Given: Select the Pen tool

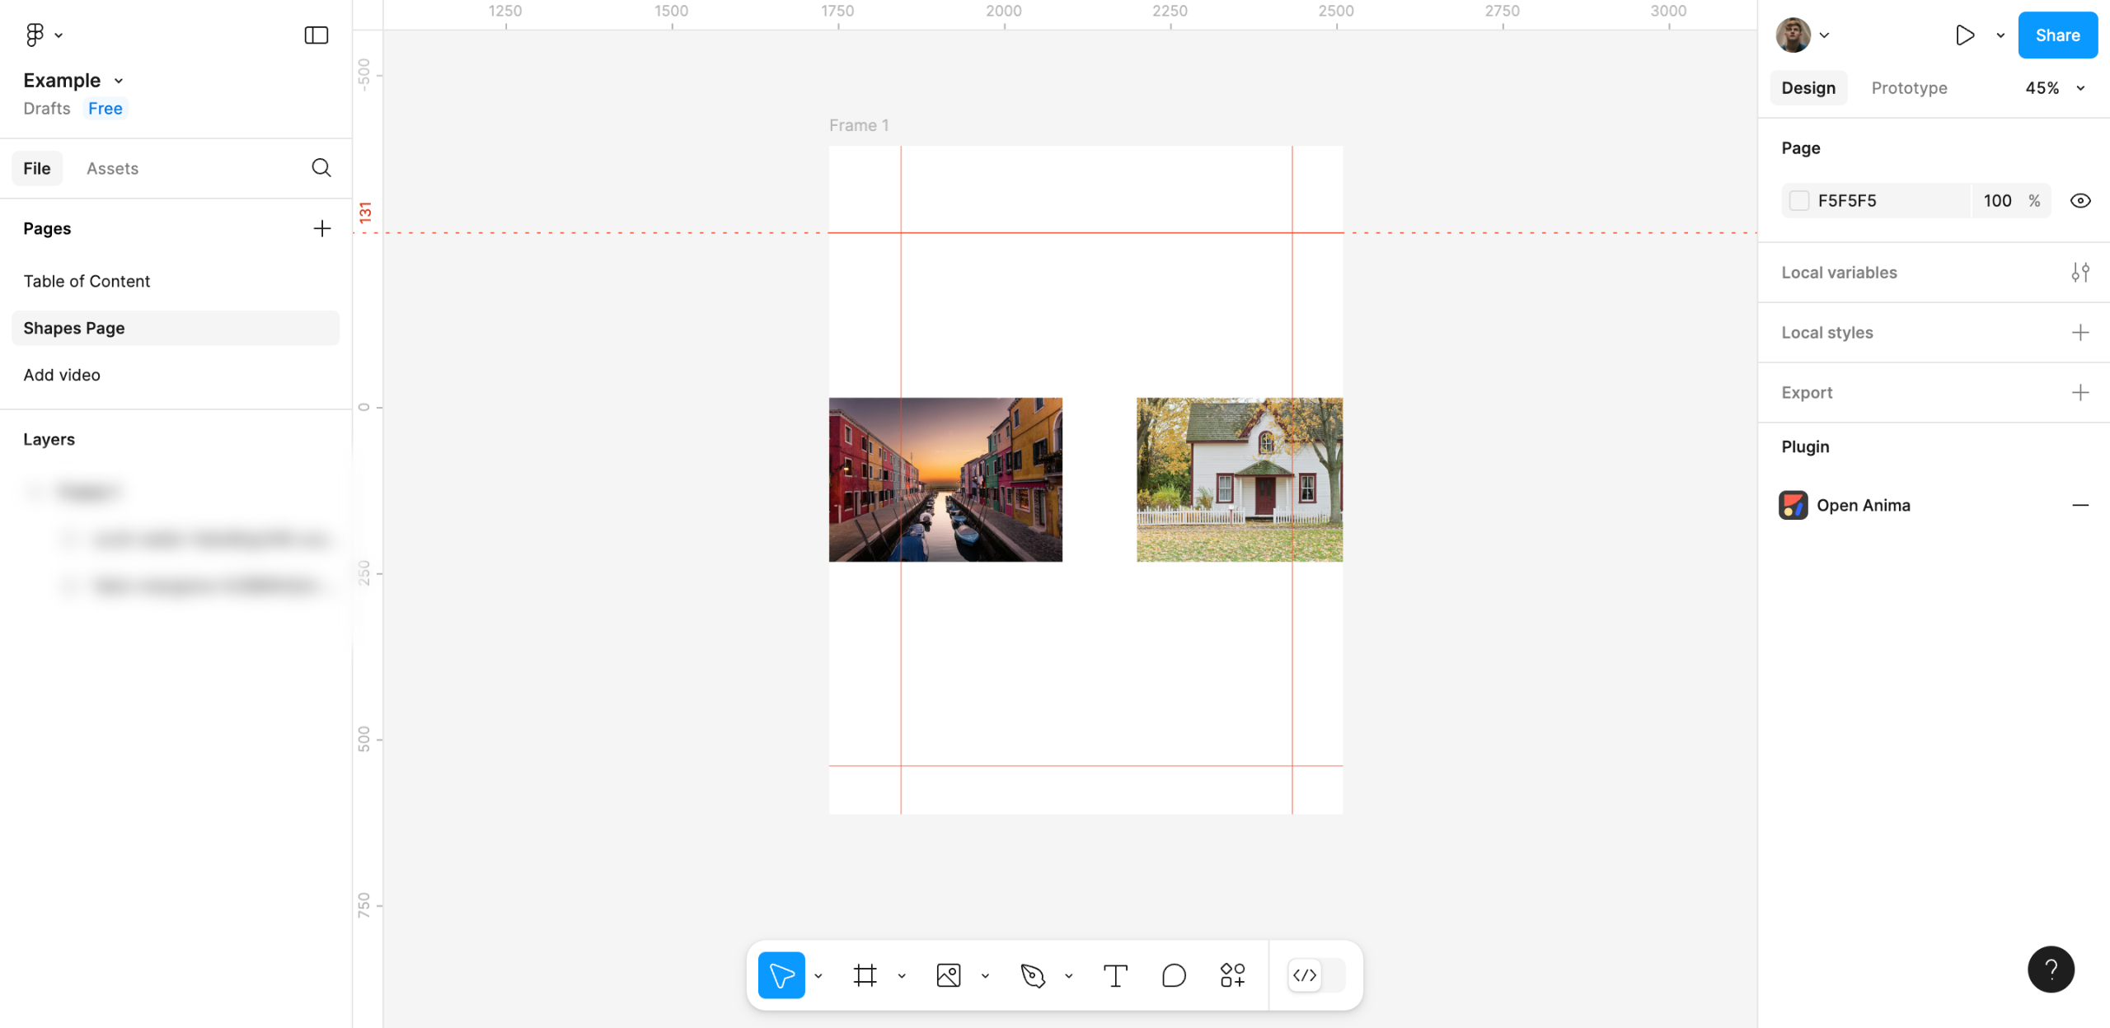Looking at the screenshot, I should coord(1032,975).
